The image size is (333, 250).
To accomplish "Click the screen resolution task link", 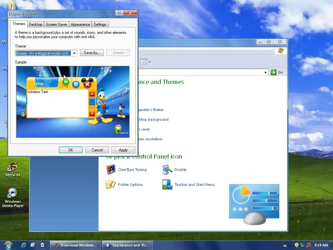I will point(150,139).
